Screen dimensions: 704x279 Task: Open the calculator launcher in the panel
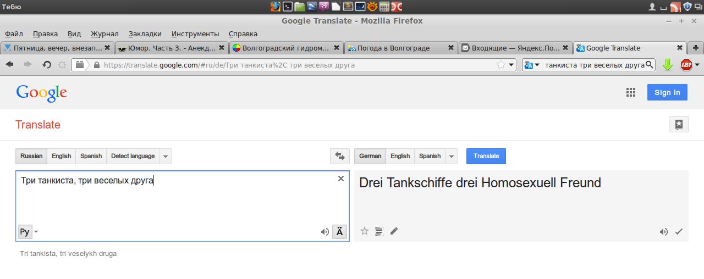coord(384,7)
